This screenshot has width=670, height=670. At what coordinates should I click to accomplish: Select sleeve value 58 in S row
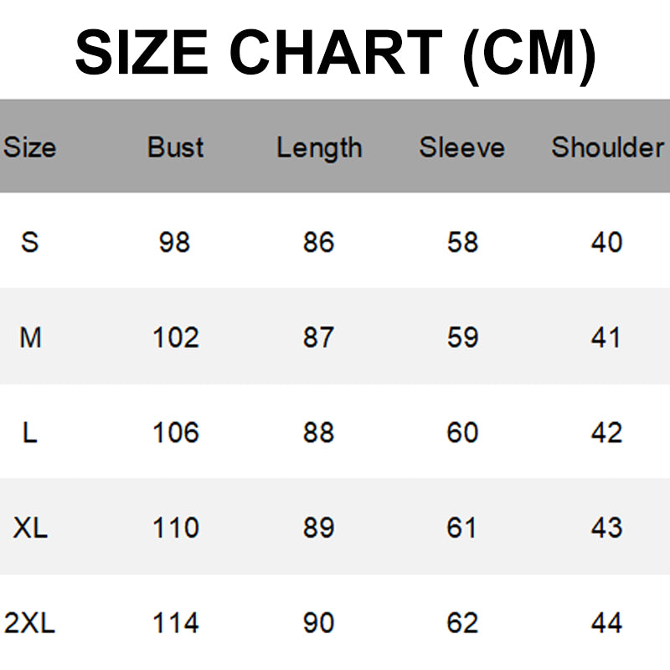pos(462,243)
